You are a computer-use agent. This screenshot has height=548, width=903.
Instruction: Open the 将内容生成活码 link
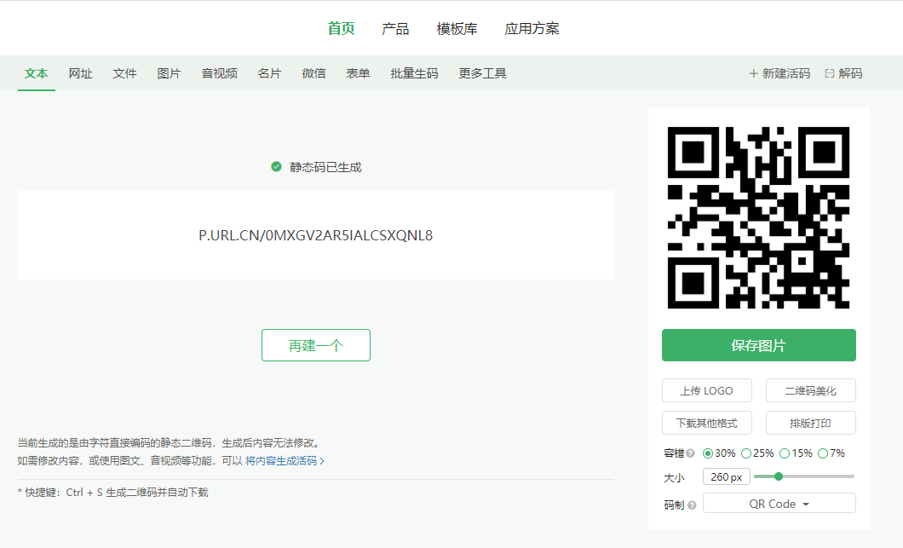click(x=285, y=461)
